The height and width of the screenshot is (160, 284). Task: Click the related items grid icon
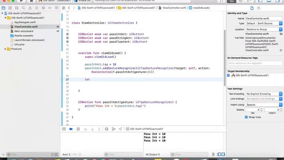[63, 8]
